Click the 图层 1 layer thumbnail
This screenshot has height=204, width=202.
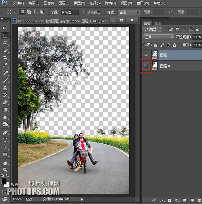click(x=155, y=55)
